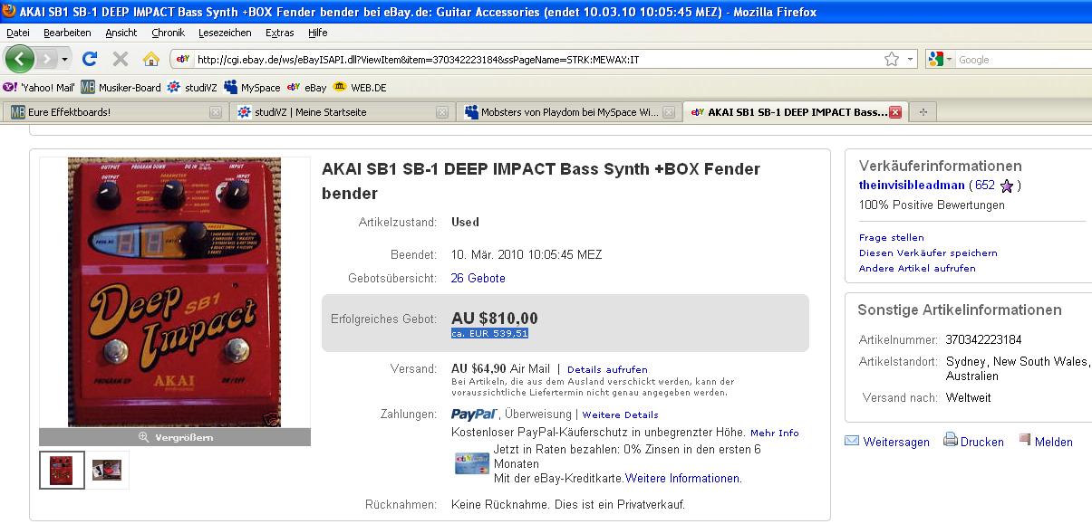Switch to the 'studiVZ | Meine Startseite' tab
The width and height of the screenshot is (1092, 524).
click(342, 112)
